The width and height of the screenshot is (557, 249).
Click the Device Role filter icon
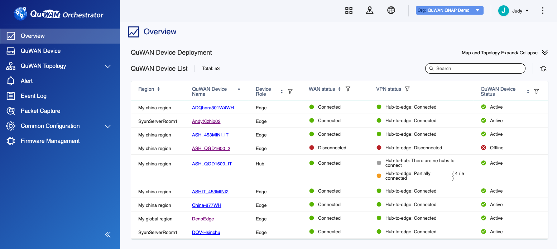pyautogui.click(x=290, y=91)
